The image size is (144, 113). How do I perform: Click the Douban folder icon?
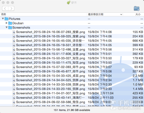coord(10,23)
